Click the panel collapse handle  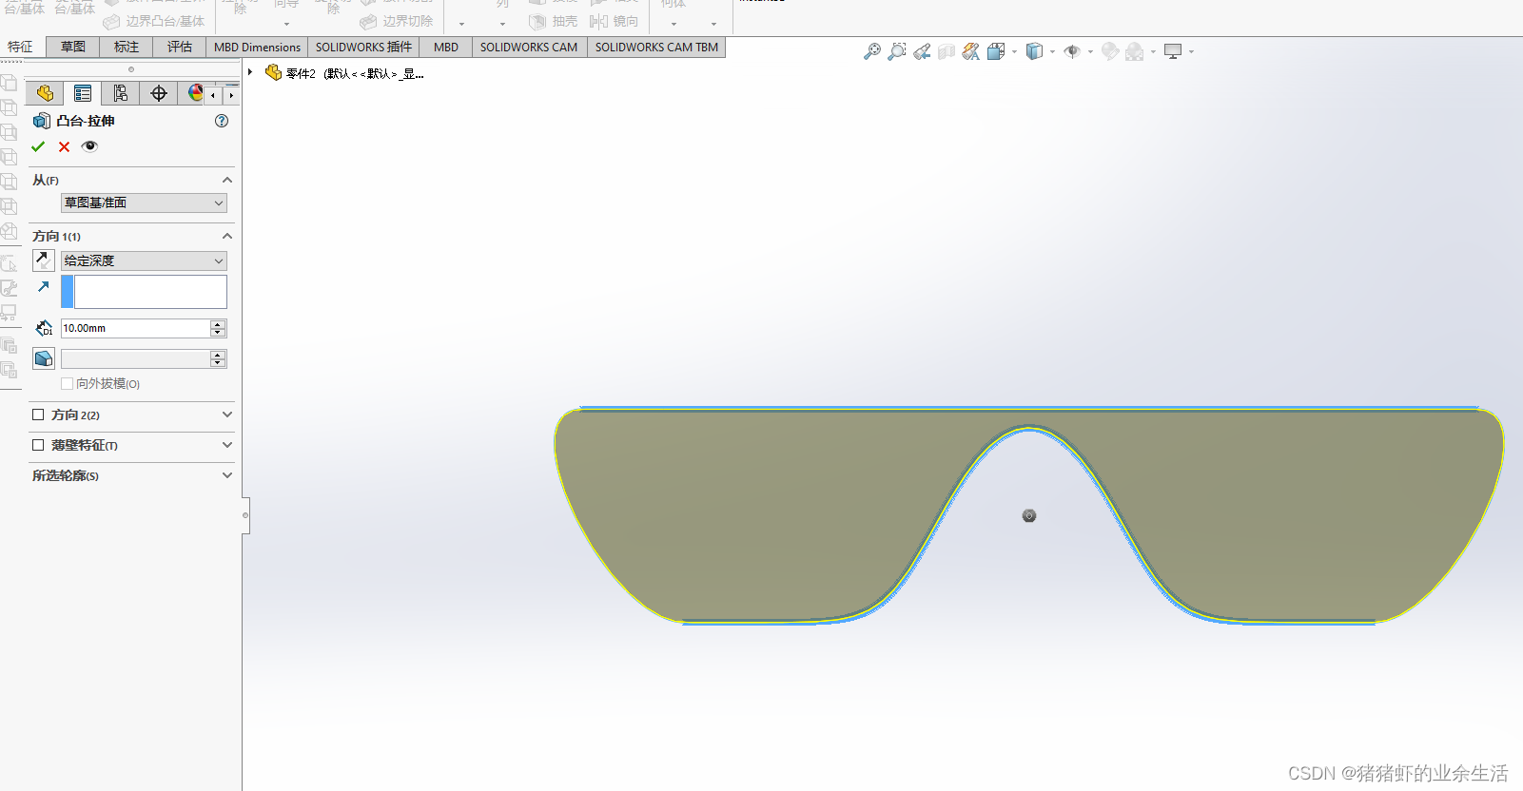245,515
